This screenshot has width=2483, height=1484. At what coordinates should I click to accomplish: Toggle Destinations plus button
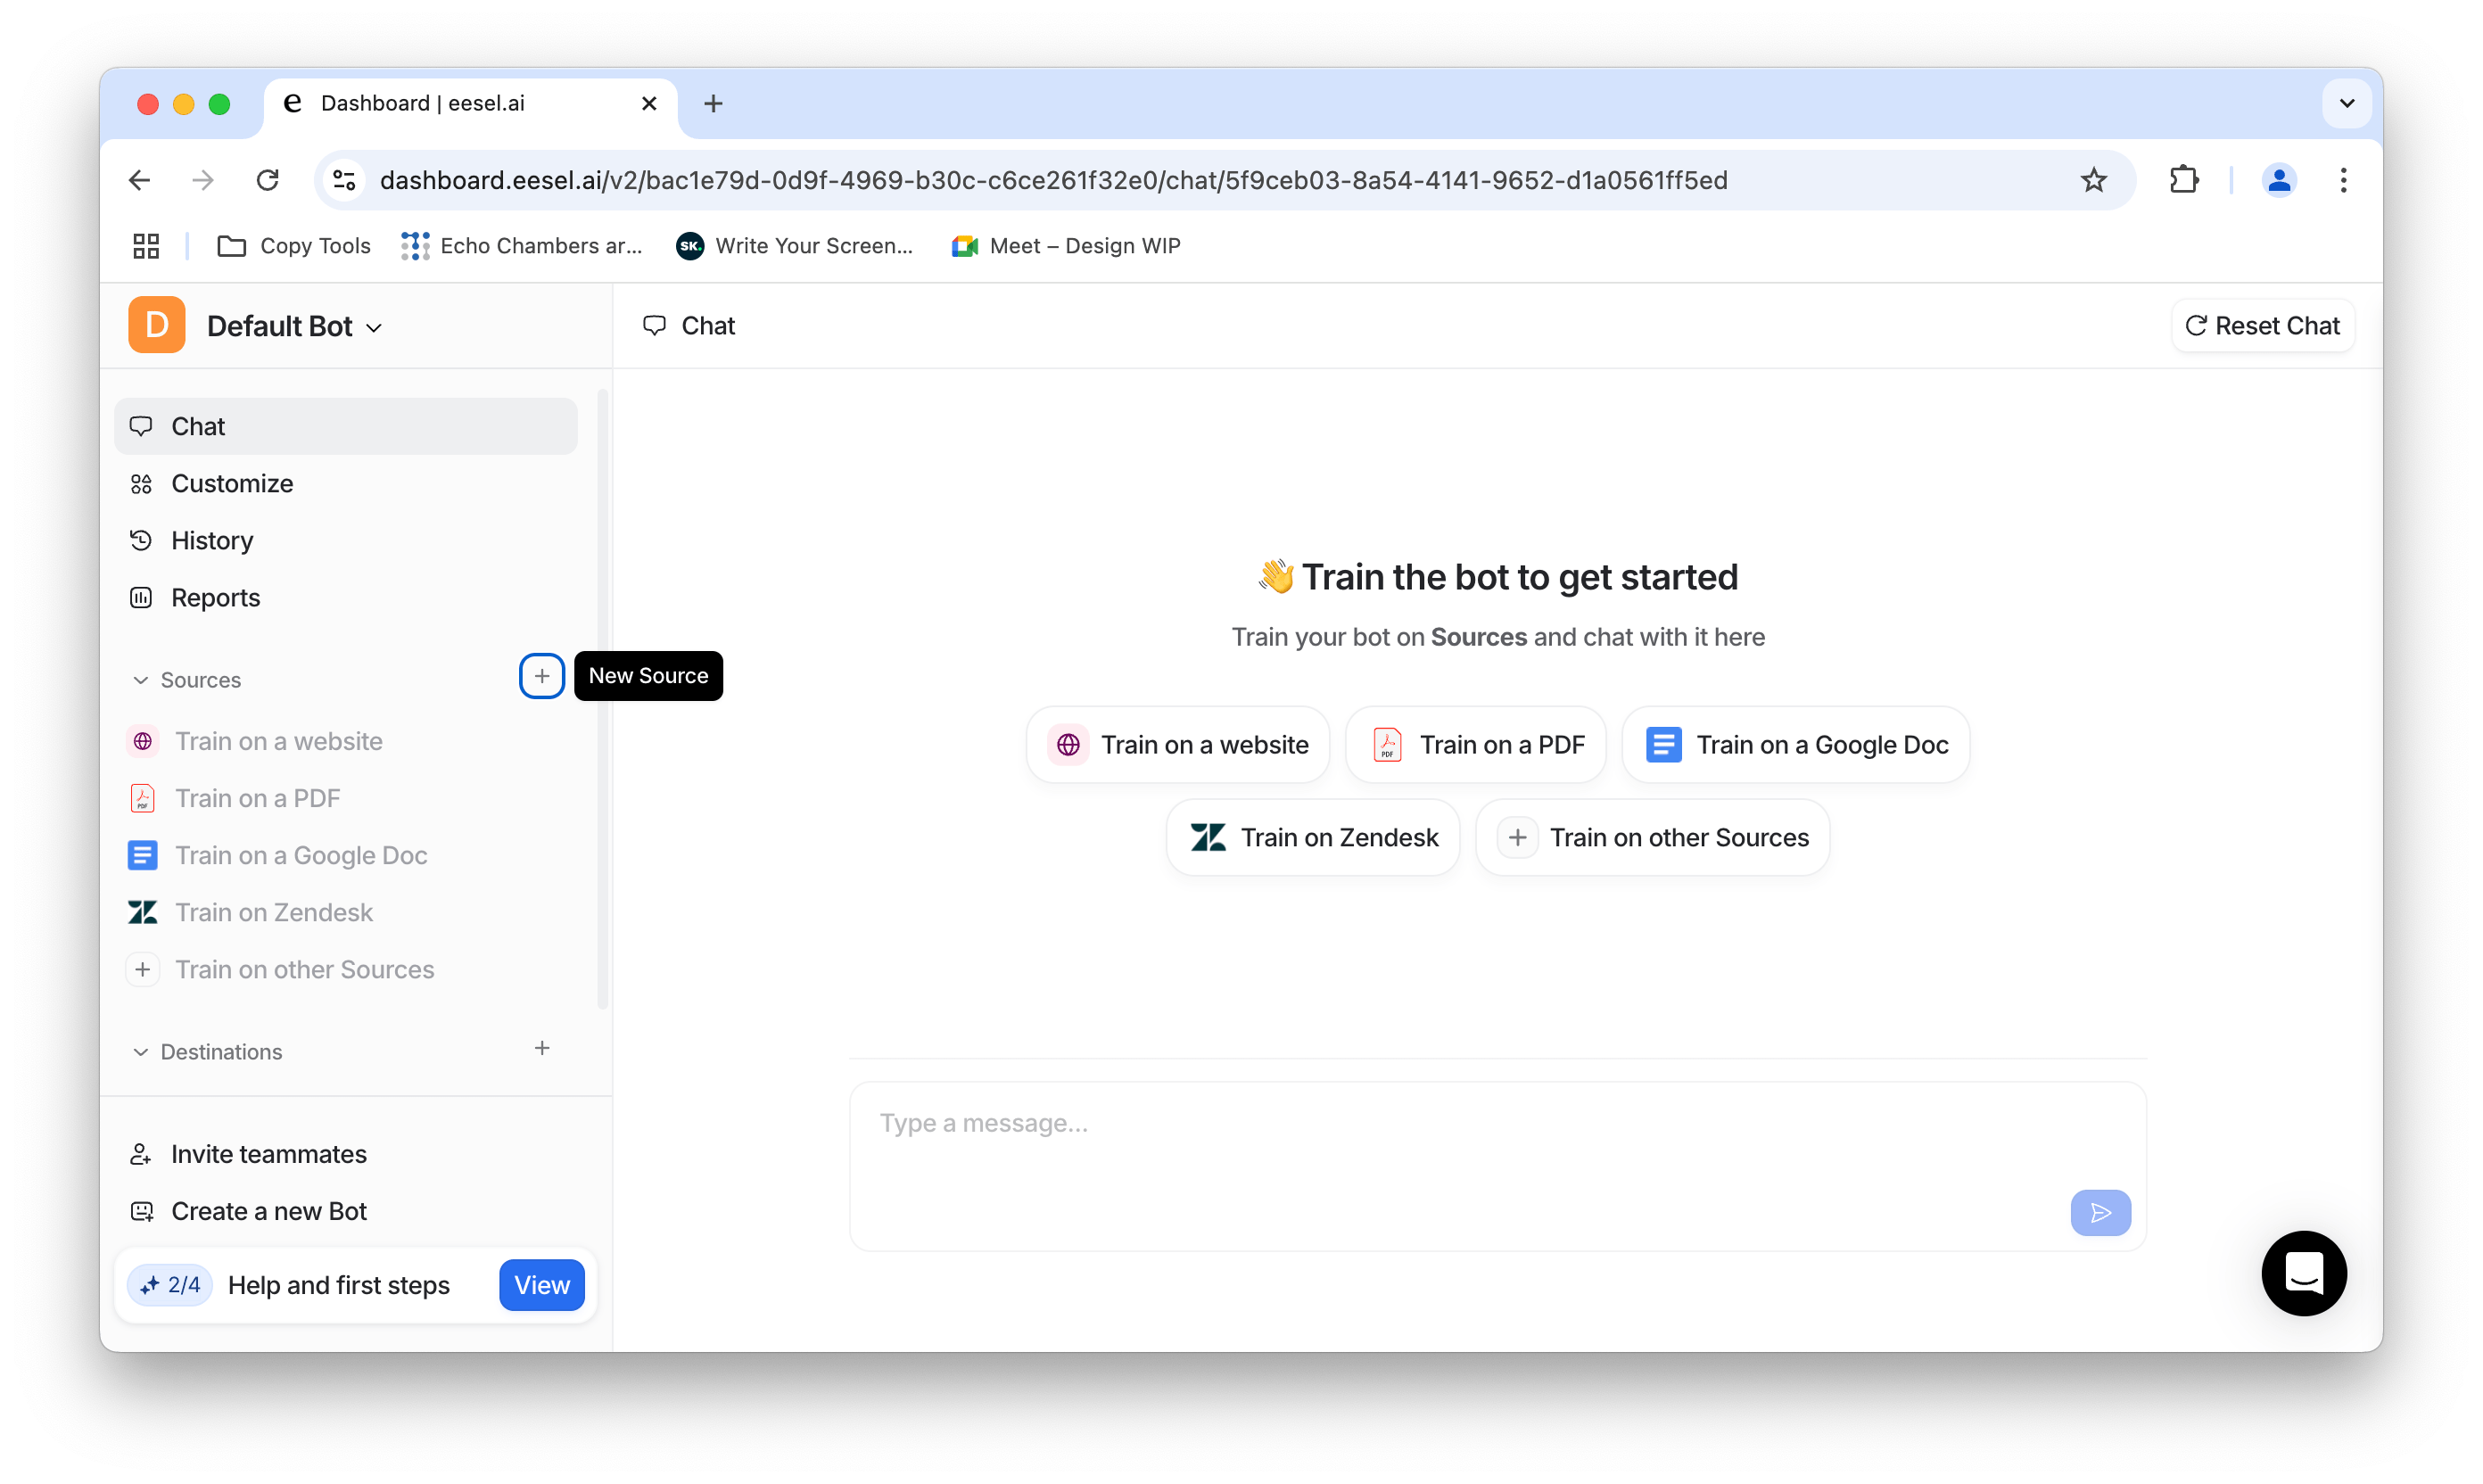pyautogui.click(x=542, y=1051)
